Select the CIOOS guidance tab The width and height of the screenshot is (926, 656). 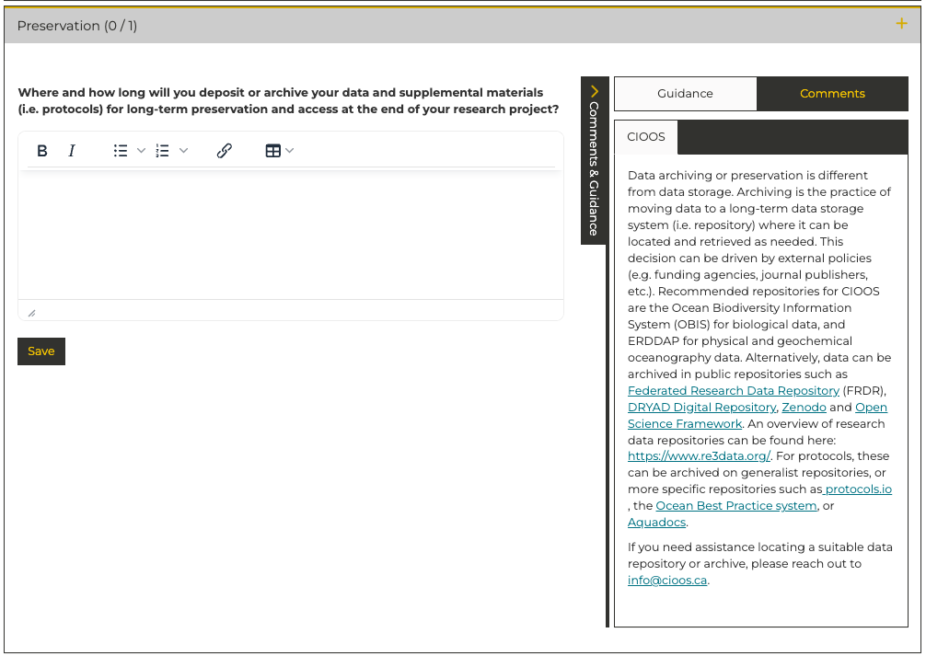[x=646, y=136]
